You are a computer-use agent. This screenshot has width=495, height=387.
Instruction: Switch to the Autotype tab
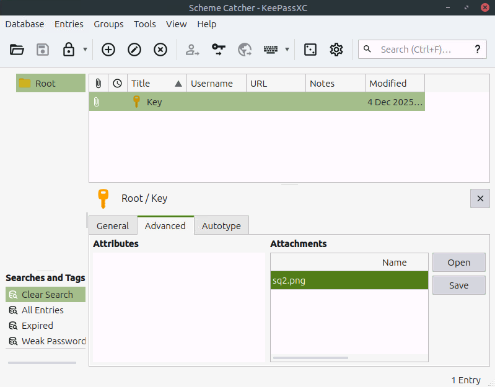[221, 226]
